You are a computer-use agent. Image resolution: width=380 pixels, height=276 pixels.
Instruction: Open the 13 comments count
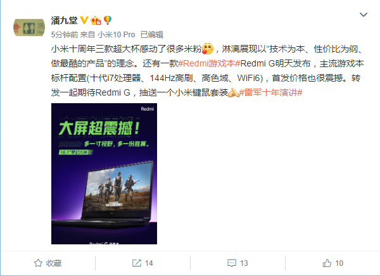[x=244, y=263]
